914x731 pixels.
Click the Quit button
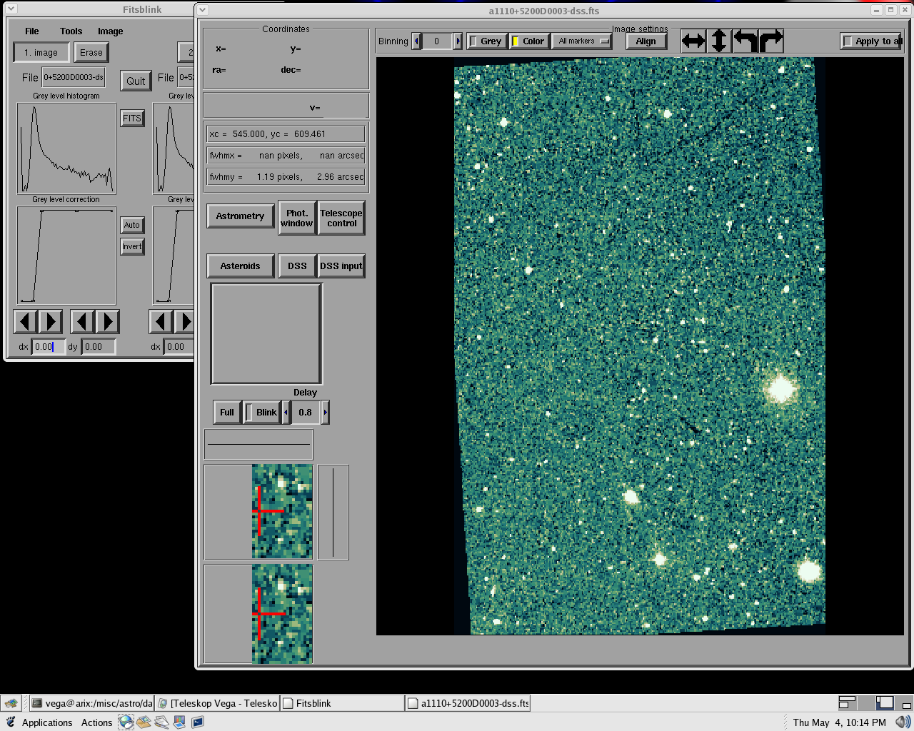click(136, 81)
